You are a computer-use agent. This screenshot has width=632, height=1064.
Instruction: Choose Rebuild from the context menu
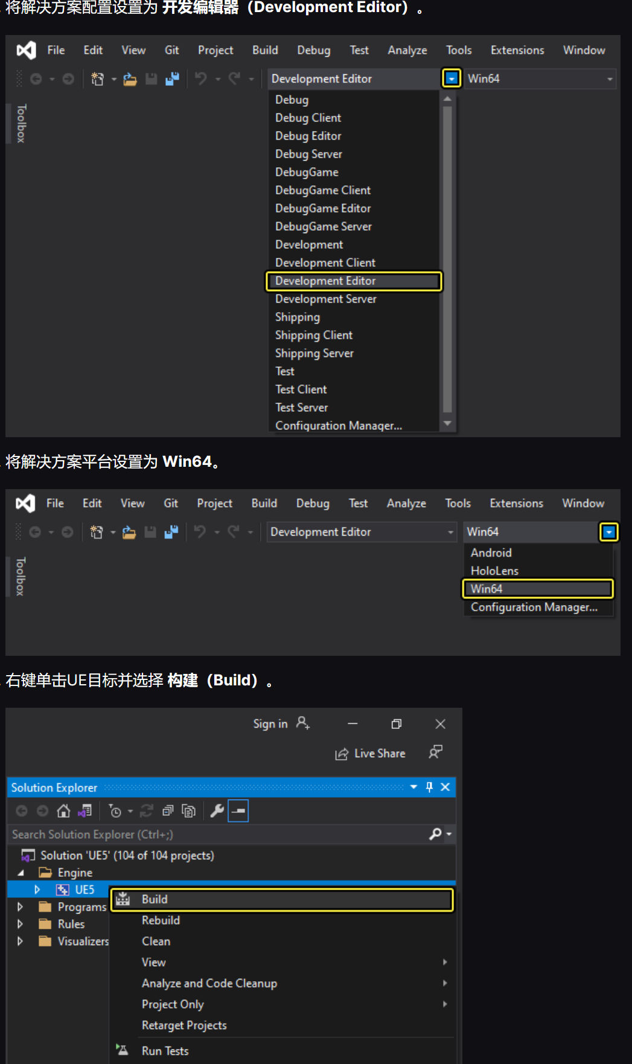tap(282, 920)
